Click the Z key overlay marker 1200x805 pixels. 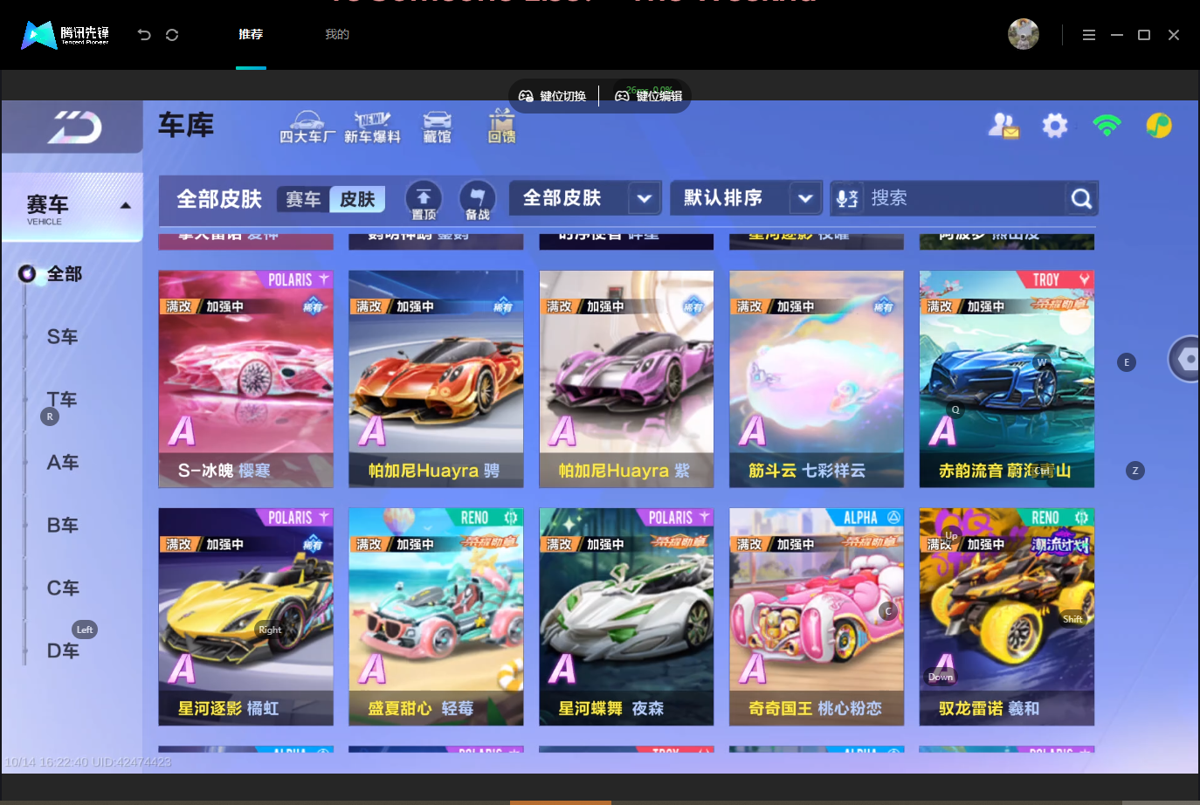[1135, 471]
